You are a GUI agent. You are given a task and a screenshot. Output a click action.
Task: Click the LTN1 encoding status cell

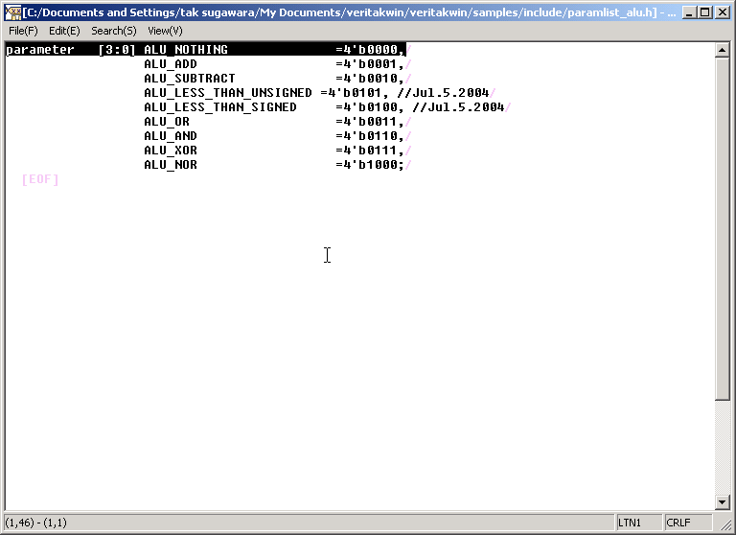[638, 523]
